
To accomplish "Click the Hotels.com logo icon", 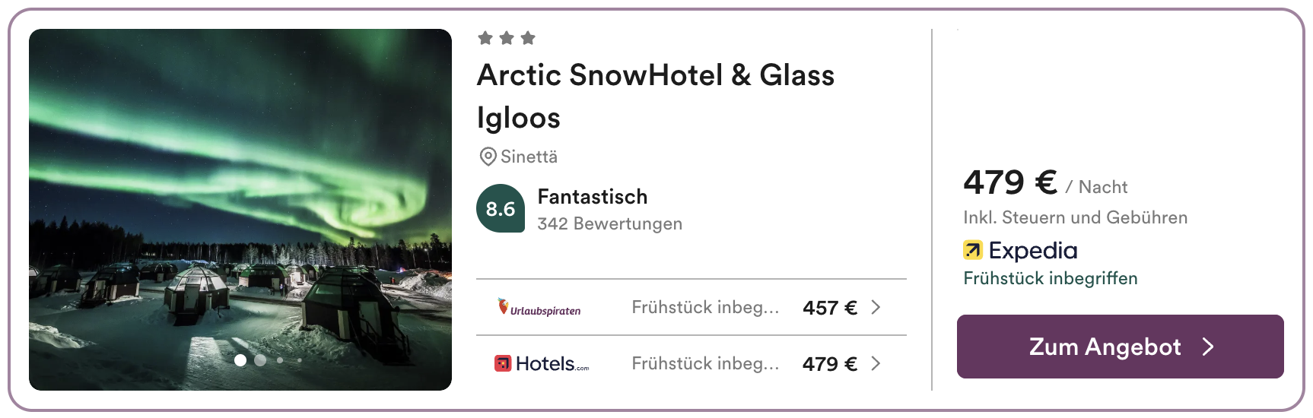I will 503,364.
